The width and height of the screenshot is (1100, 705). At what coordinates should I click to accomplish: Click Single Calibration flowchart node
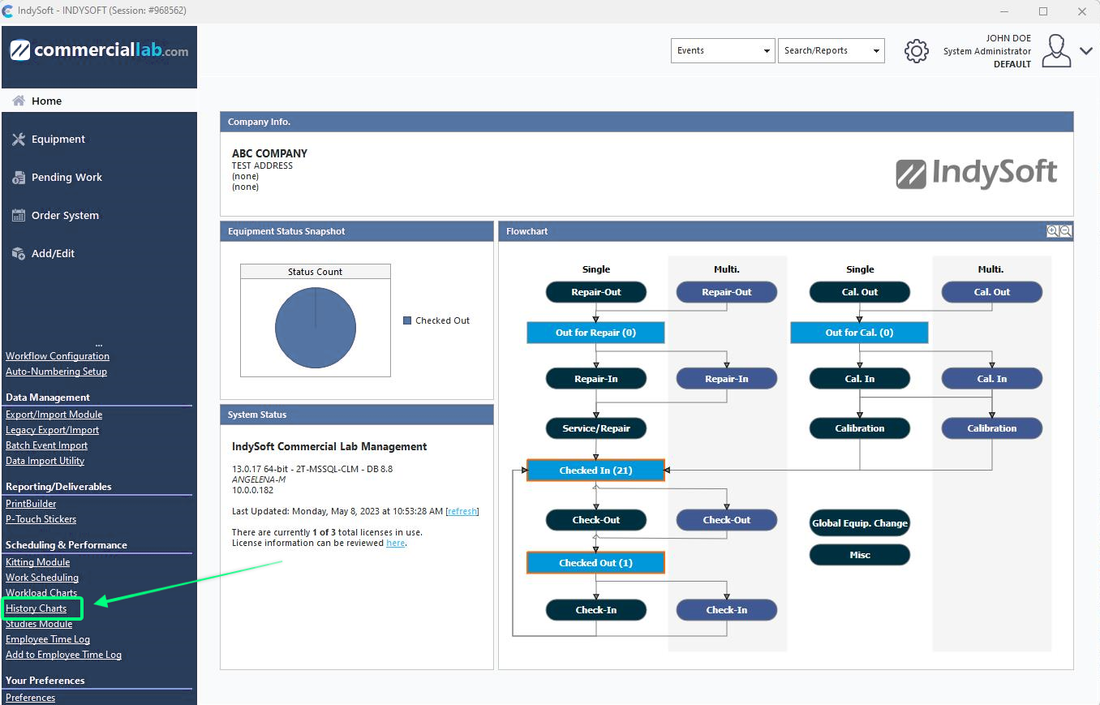click(x=860, y=428)
